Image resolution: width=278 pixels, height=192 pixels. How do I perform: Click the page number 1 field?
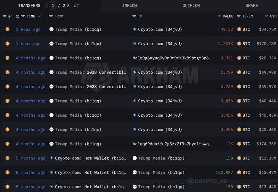(53, 6)
